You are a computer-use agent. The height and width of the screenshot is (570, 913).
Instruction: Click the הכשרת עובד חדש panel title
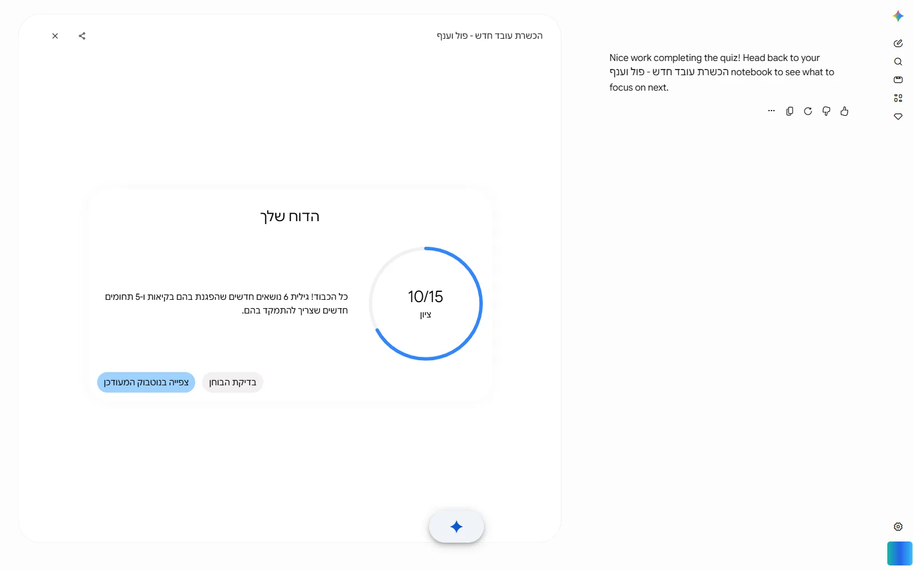490,36
